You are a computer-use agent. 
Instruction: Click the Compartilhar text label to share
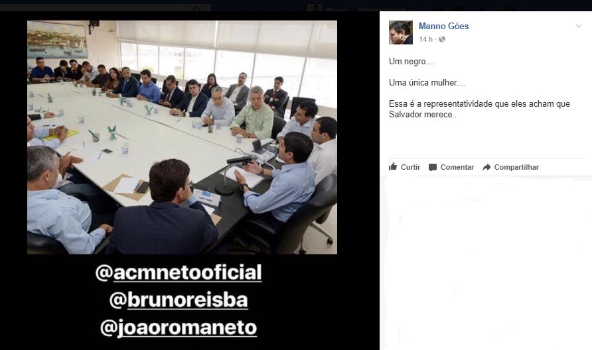tap(516, 167)
